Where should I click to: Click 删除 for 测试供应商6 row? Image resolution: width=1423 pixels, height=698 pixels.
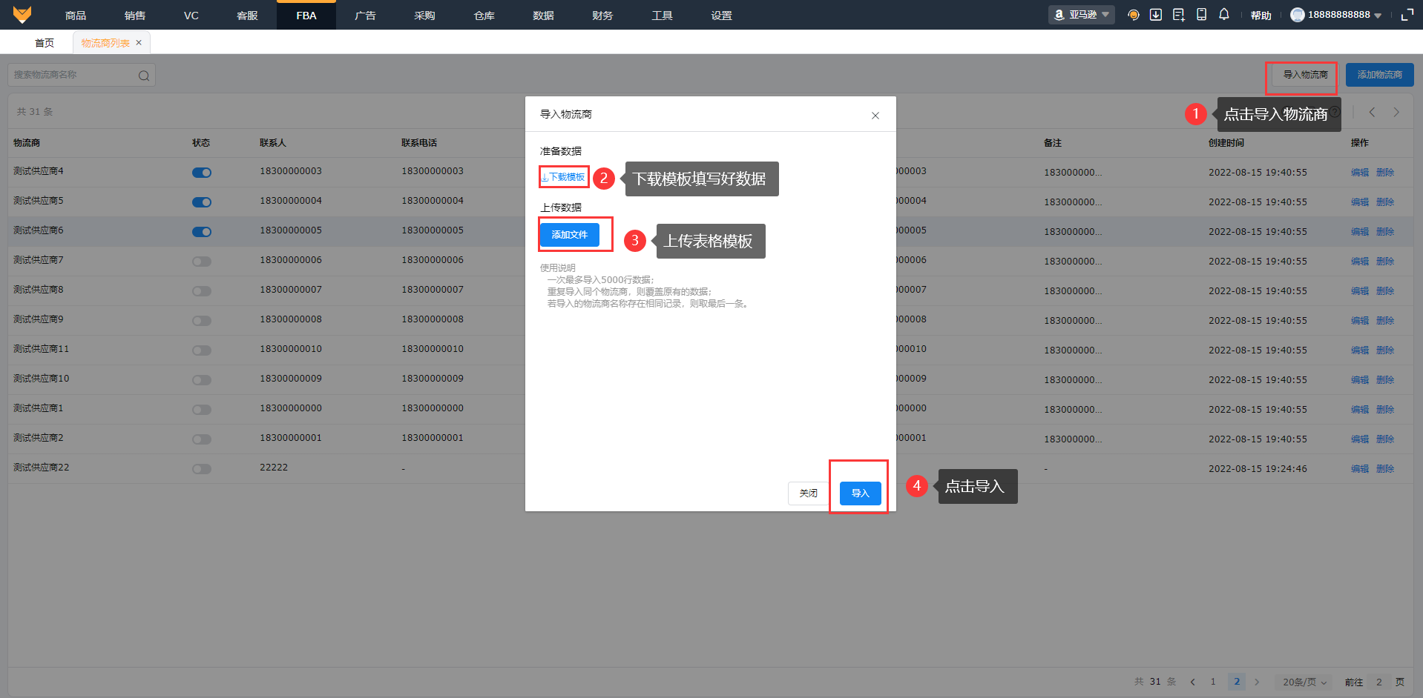pos(1385,232)
